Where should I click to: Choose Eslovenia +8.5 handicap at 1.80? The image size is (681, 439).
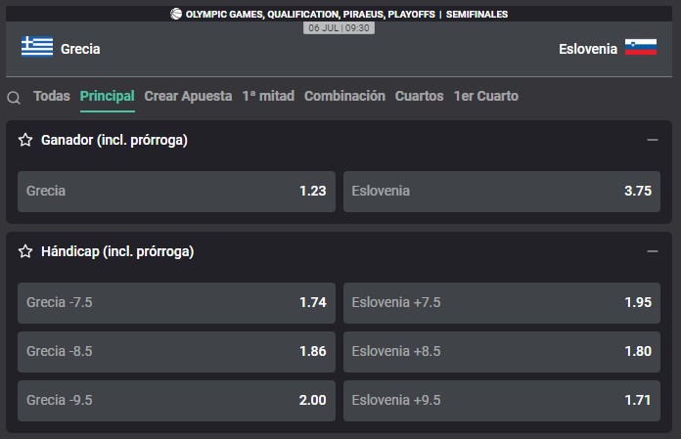(501, 351)
